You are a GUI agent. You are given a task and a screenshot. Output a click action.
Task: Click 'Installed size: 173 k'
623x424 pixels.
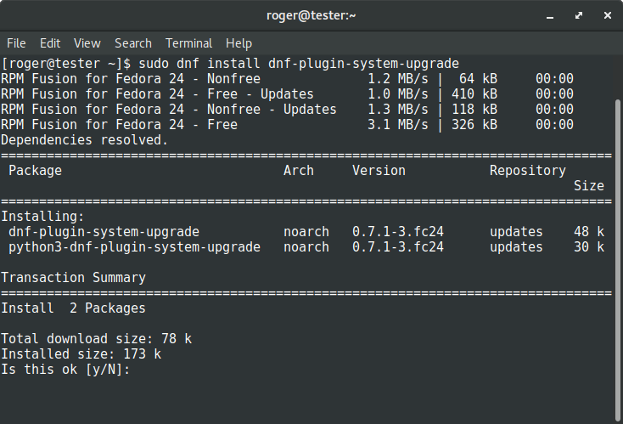coord(81,354)
